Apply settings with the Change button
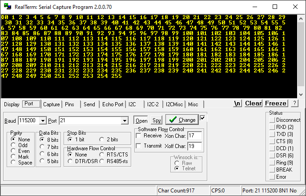 tap(182, 120)
